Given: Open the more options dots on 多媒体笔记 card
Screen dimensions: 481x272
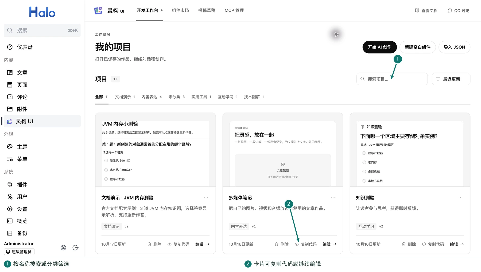Looking at the screenshot, I should (333, 198).
